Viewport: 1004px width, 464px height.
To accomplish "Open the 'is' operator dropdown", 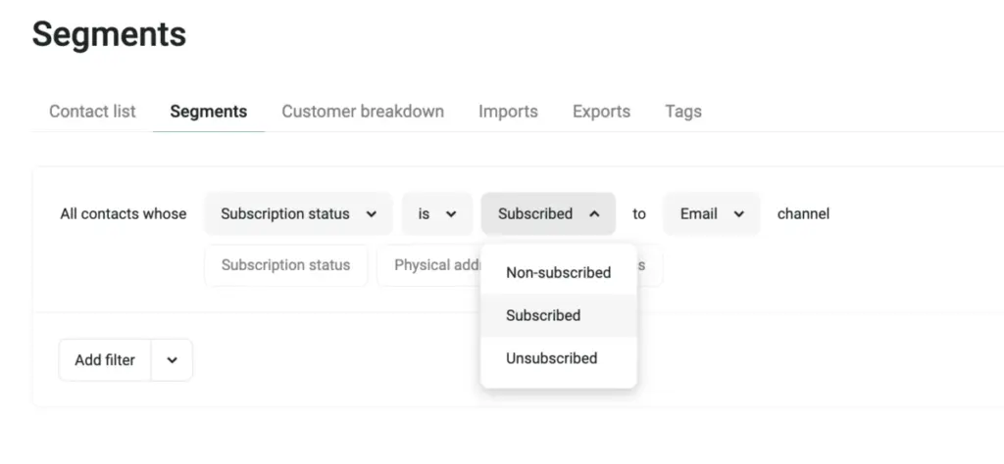I will (425, 213).
